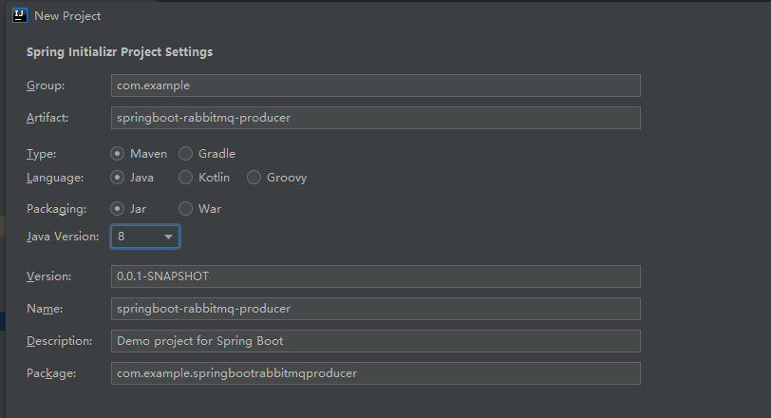The width and height of the screenshot is (771, 418).
Task: Click the Description: label
Action: [60, 341]
